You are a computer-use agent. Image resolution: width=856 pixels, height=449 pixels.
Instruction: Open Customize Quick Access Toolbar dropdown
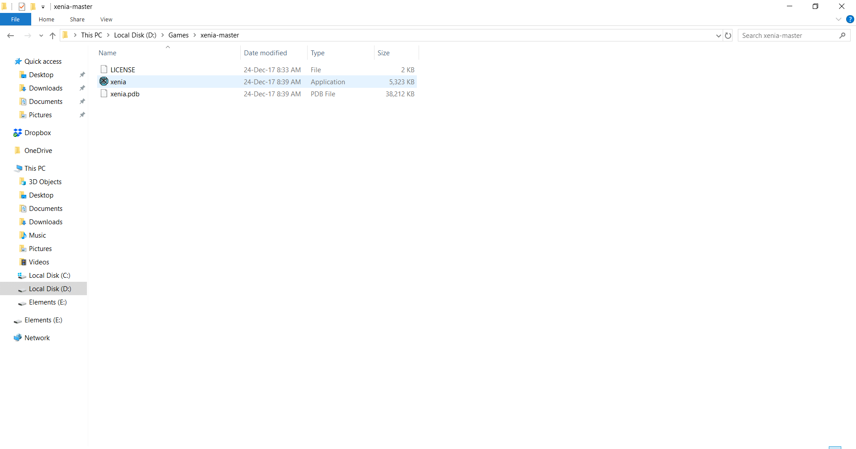pos(43,7)
